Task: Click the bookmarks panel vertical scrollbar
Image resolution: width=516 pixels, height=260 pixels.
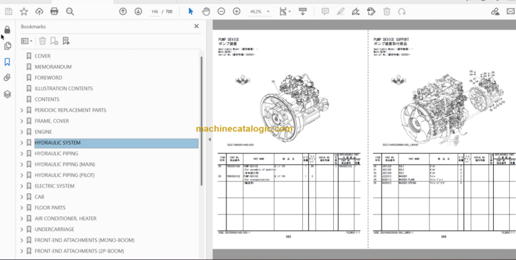Action: pyautogui.click(x=201, y=121)
